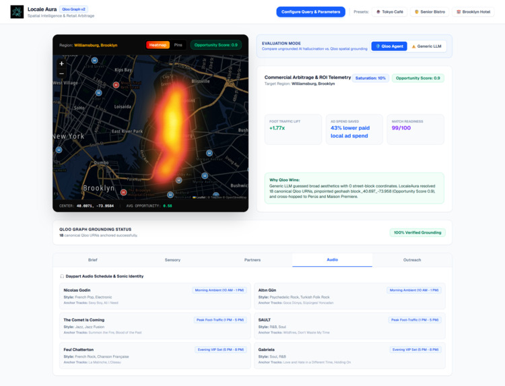505x386 pixels.
Task: Load the Tokyo Café preset
Action: click(389, 12)
